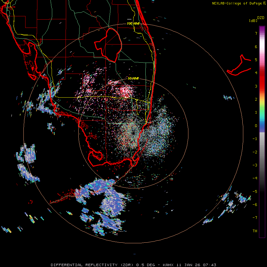Click the scale value -3 on legend

(x=255, y=165)
